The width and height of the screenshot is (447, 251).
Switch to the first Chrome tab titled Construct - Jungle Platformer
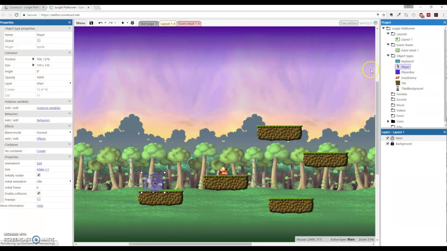tap(24, 7)
